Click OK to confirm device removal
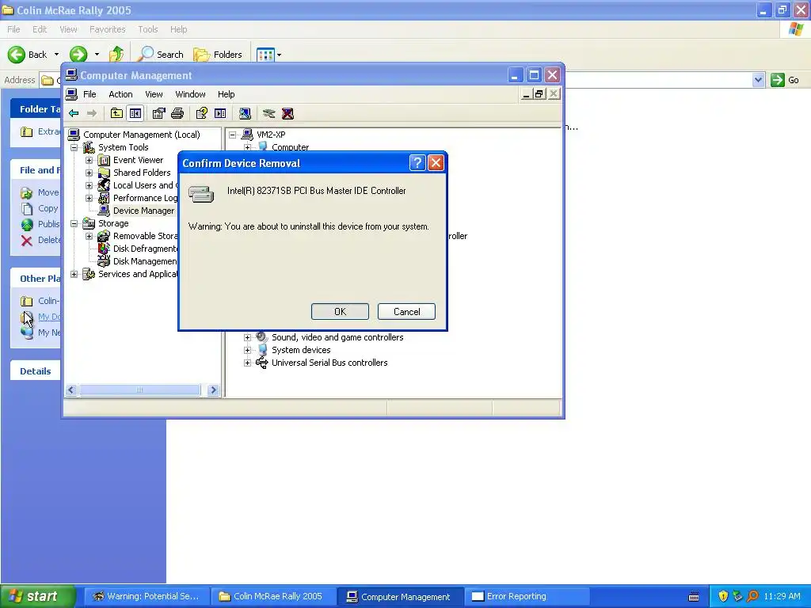Image resolution: width=811 pixels, height=608 pixels. pos(340,311)
